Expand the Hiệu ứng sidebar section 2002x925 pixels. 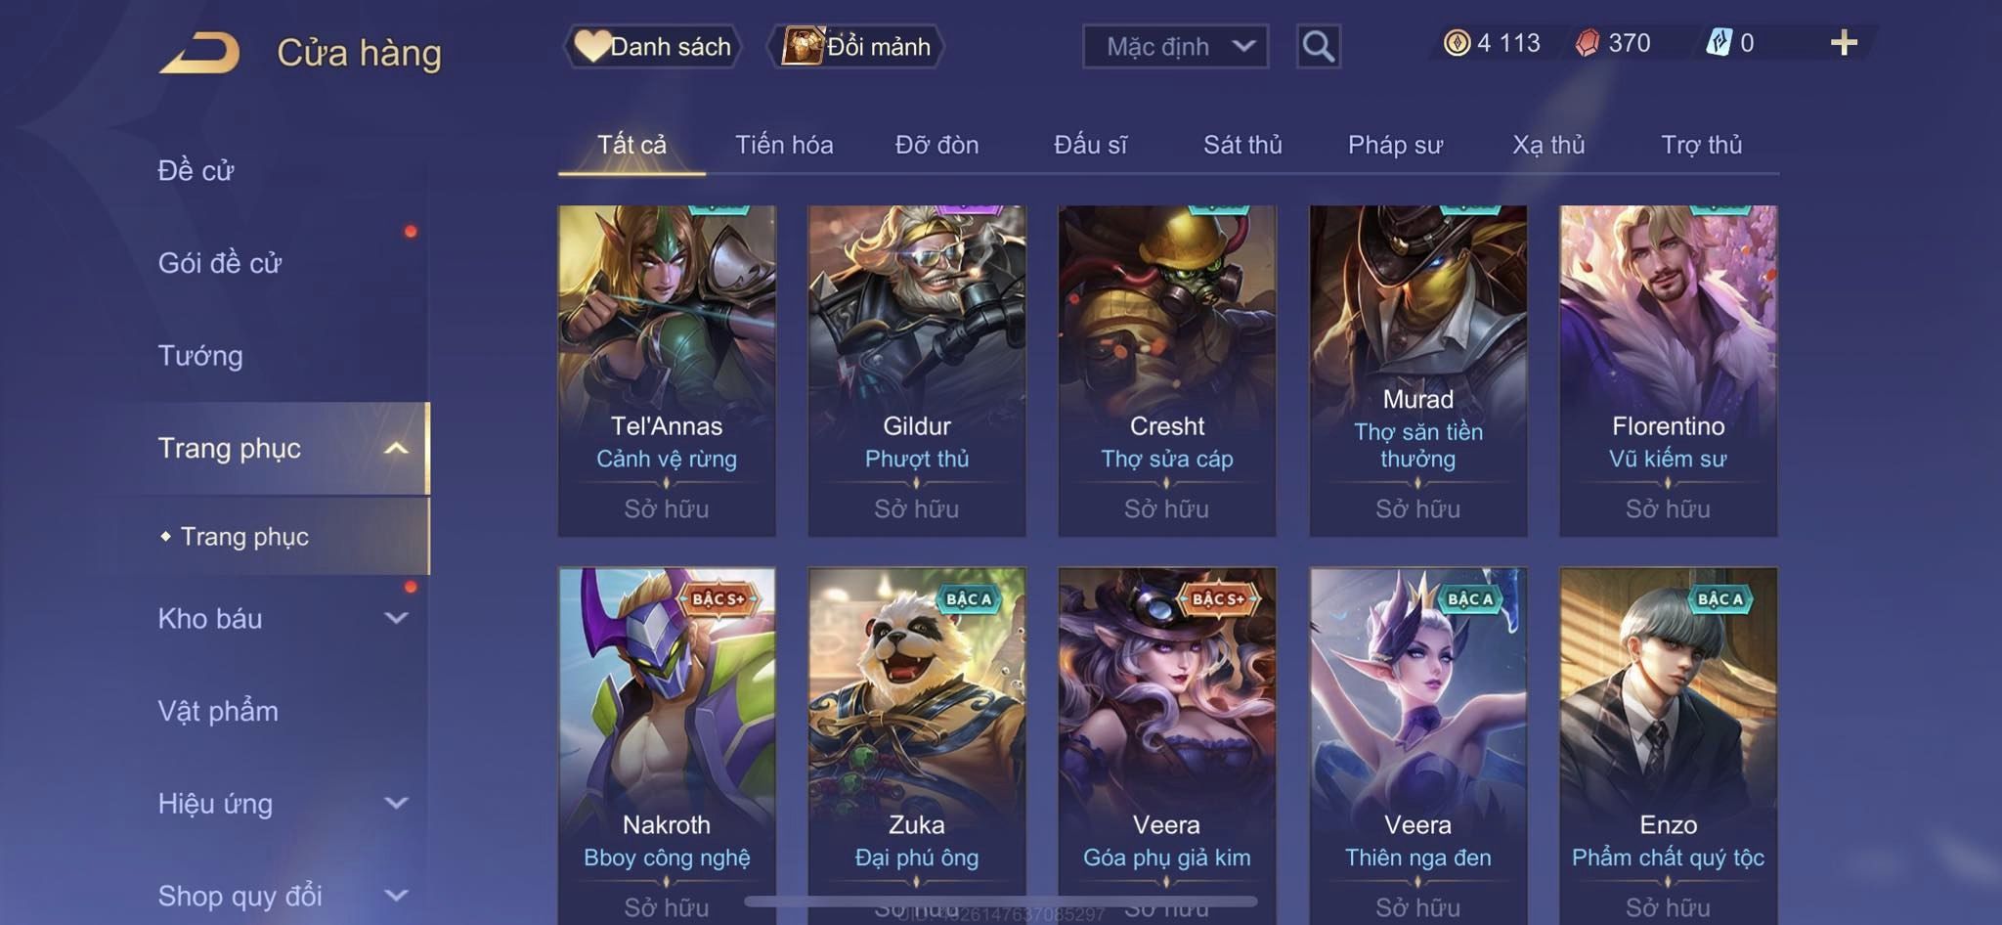pyautogui.click(x=396, y=804)
